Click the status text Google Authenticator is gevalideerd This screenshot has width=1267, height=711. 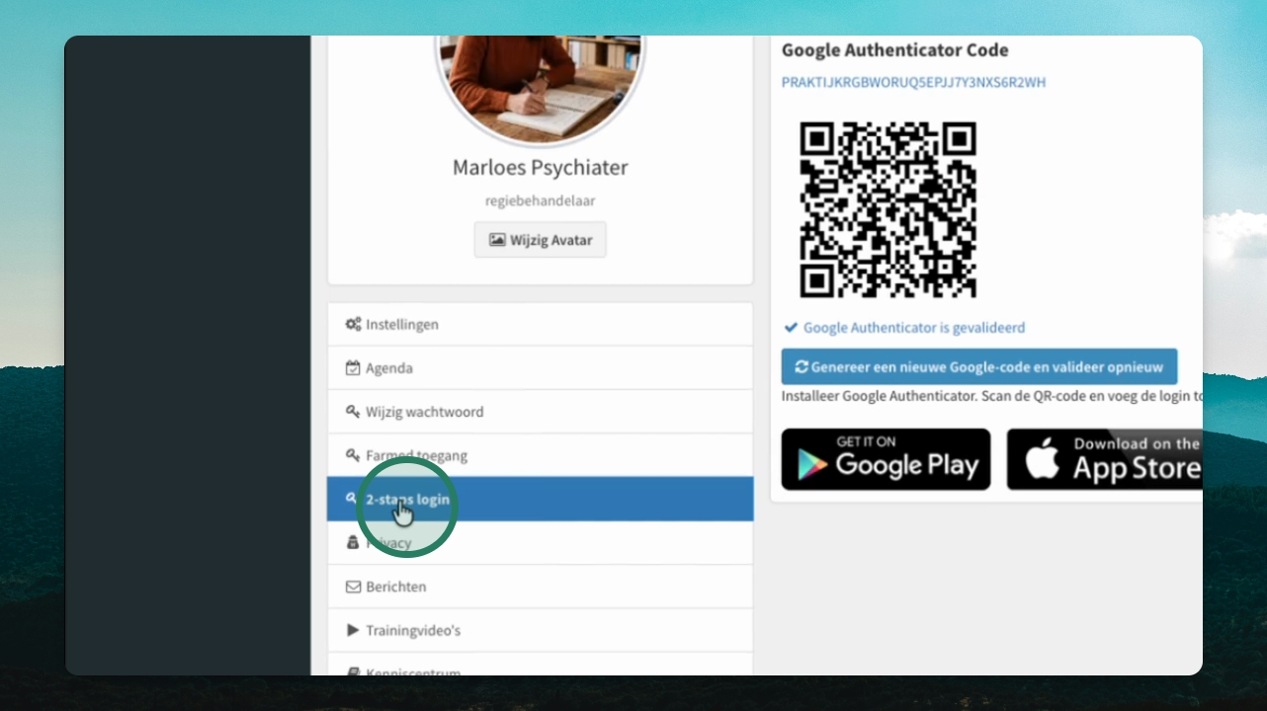(914, 328)
